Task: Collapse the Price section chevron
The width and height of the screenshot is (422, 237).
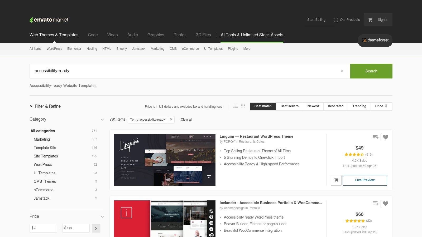Action: (x=102, y=217)
